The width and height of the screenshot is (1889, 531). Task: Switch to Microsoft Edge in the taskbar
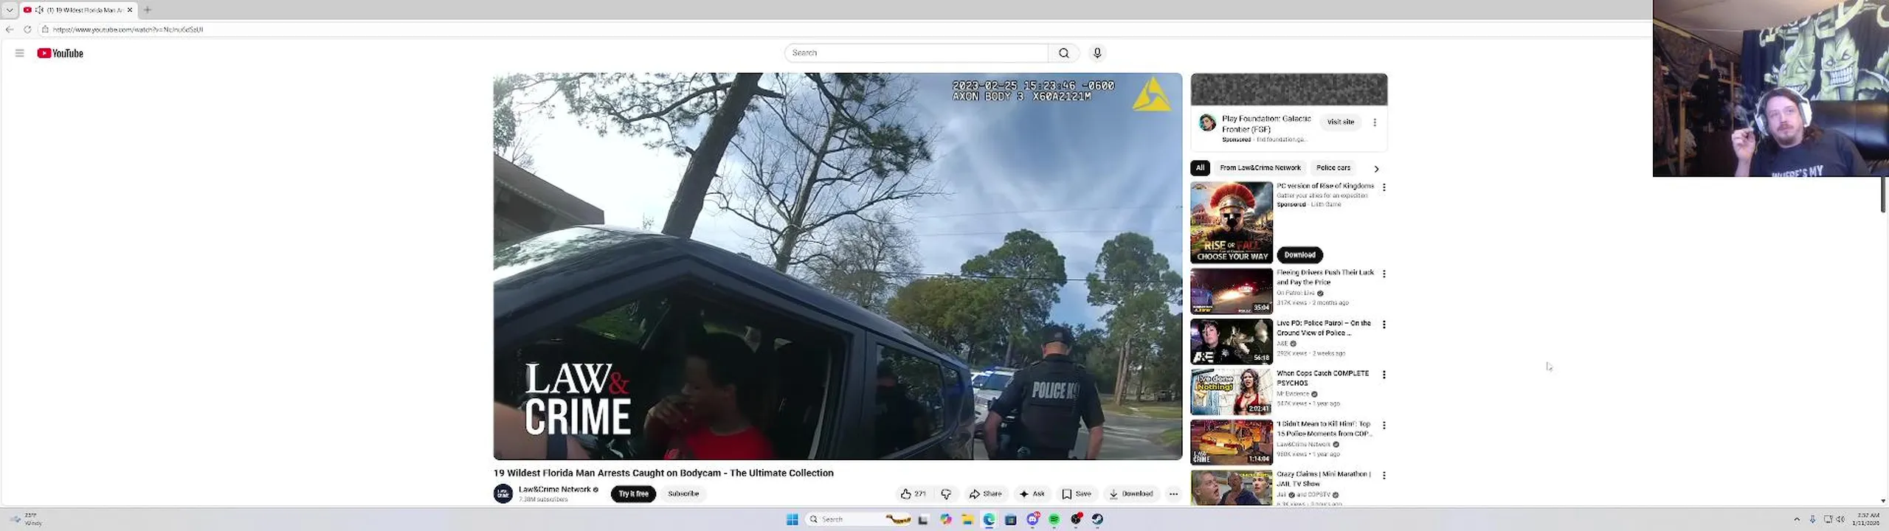click(x=989, y=519)
